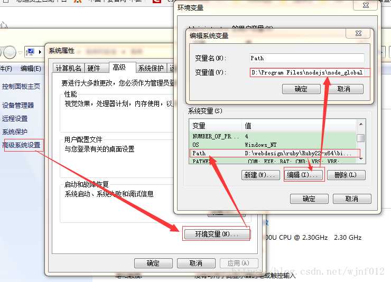Click the 编辑(I)... button
Screen dimensions: 391x282
(302, 175)
